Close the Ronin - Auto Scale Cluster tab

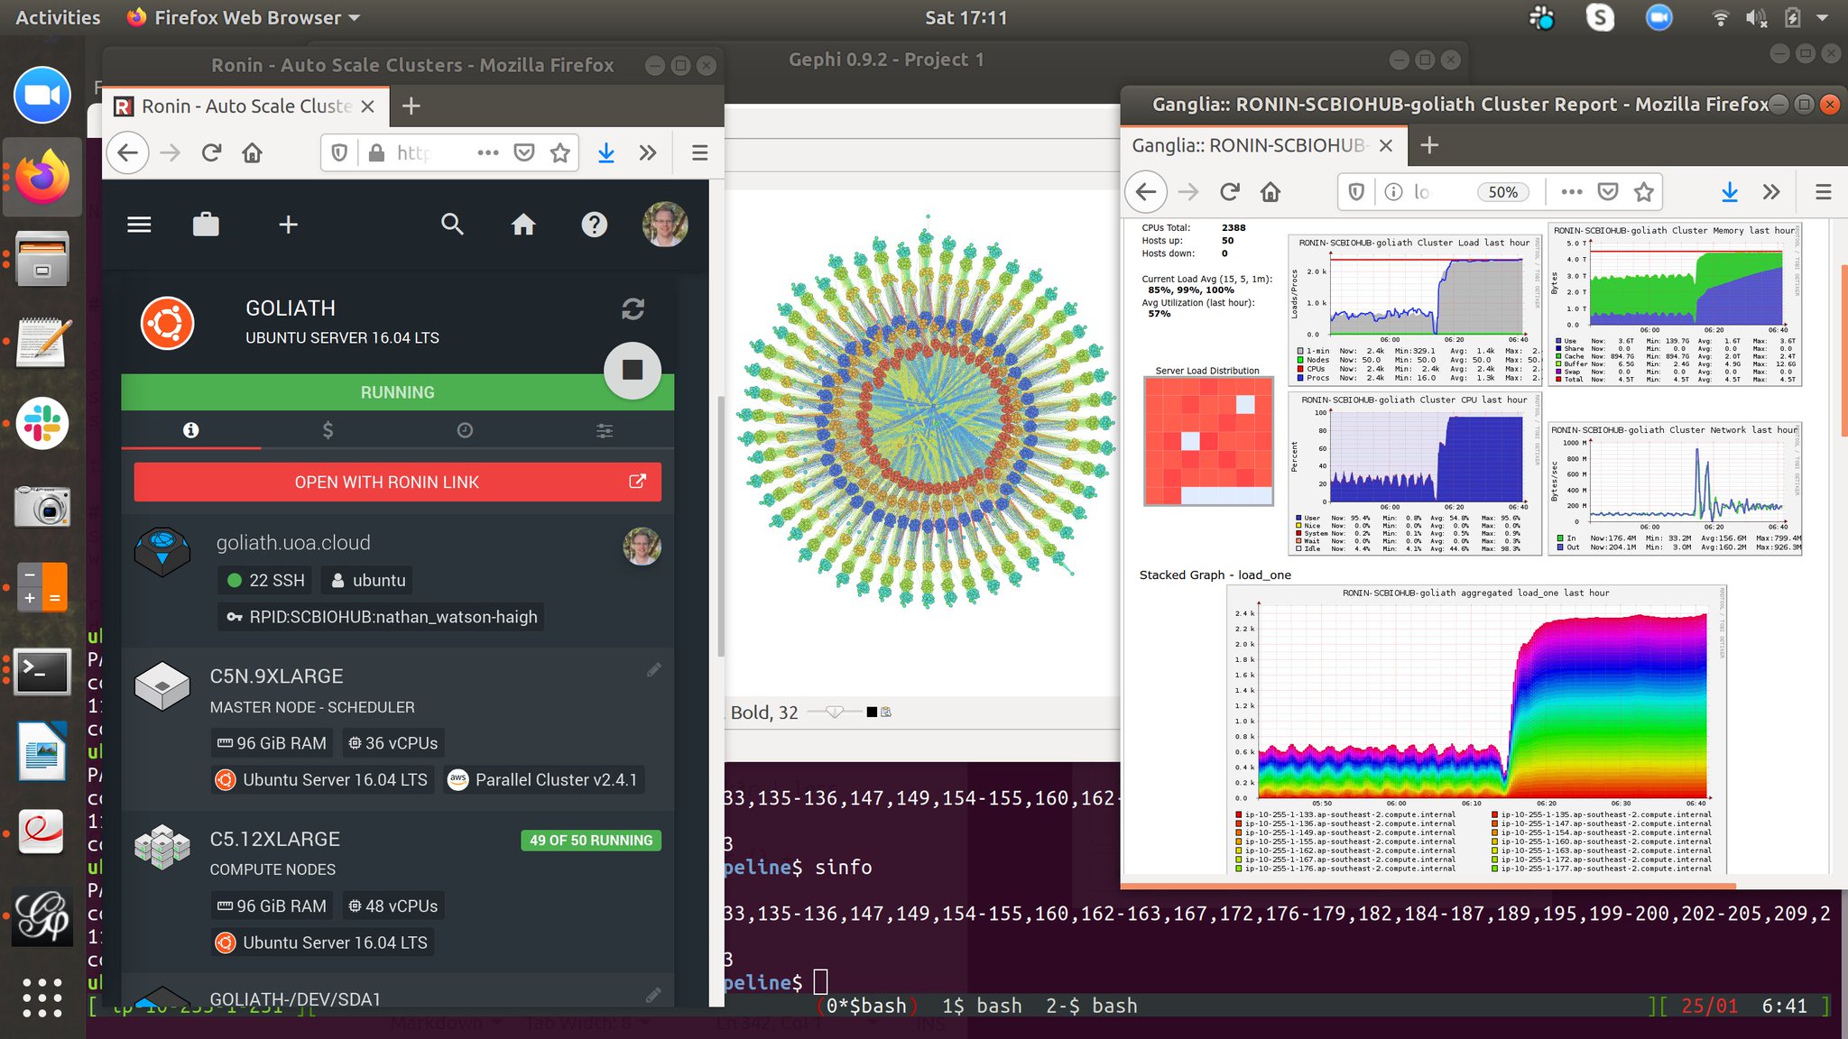pyautogui.click(x=367, y=106)
